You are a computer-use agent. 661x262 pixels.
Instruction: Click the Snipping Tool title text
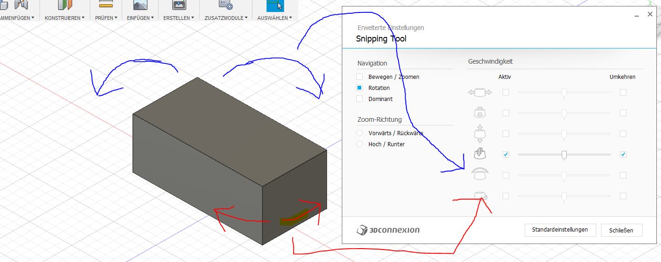click(x=381, y=39)
